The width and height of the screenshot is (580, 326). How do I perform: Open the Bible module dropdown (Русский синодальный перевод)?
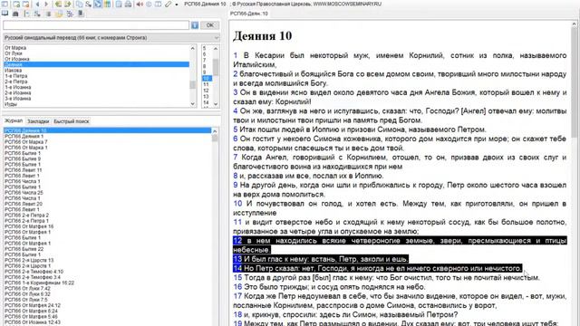[x=111, y=38]
